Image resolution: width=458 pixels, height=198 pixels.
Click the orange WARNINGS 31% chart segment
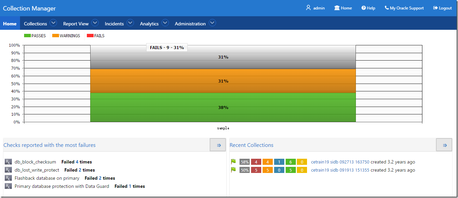(223, 81)
